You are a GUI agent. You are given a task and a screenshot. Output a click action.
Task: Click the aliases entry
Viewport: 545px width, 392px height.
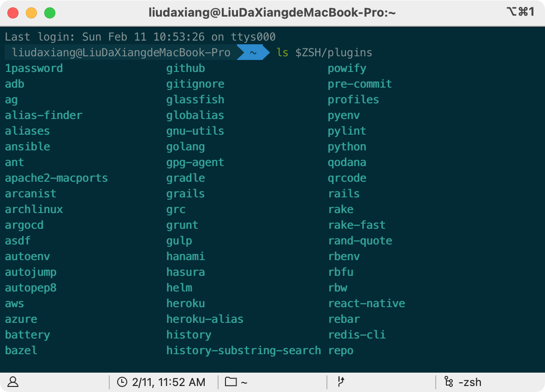[28, 131]
